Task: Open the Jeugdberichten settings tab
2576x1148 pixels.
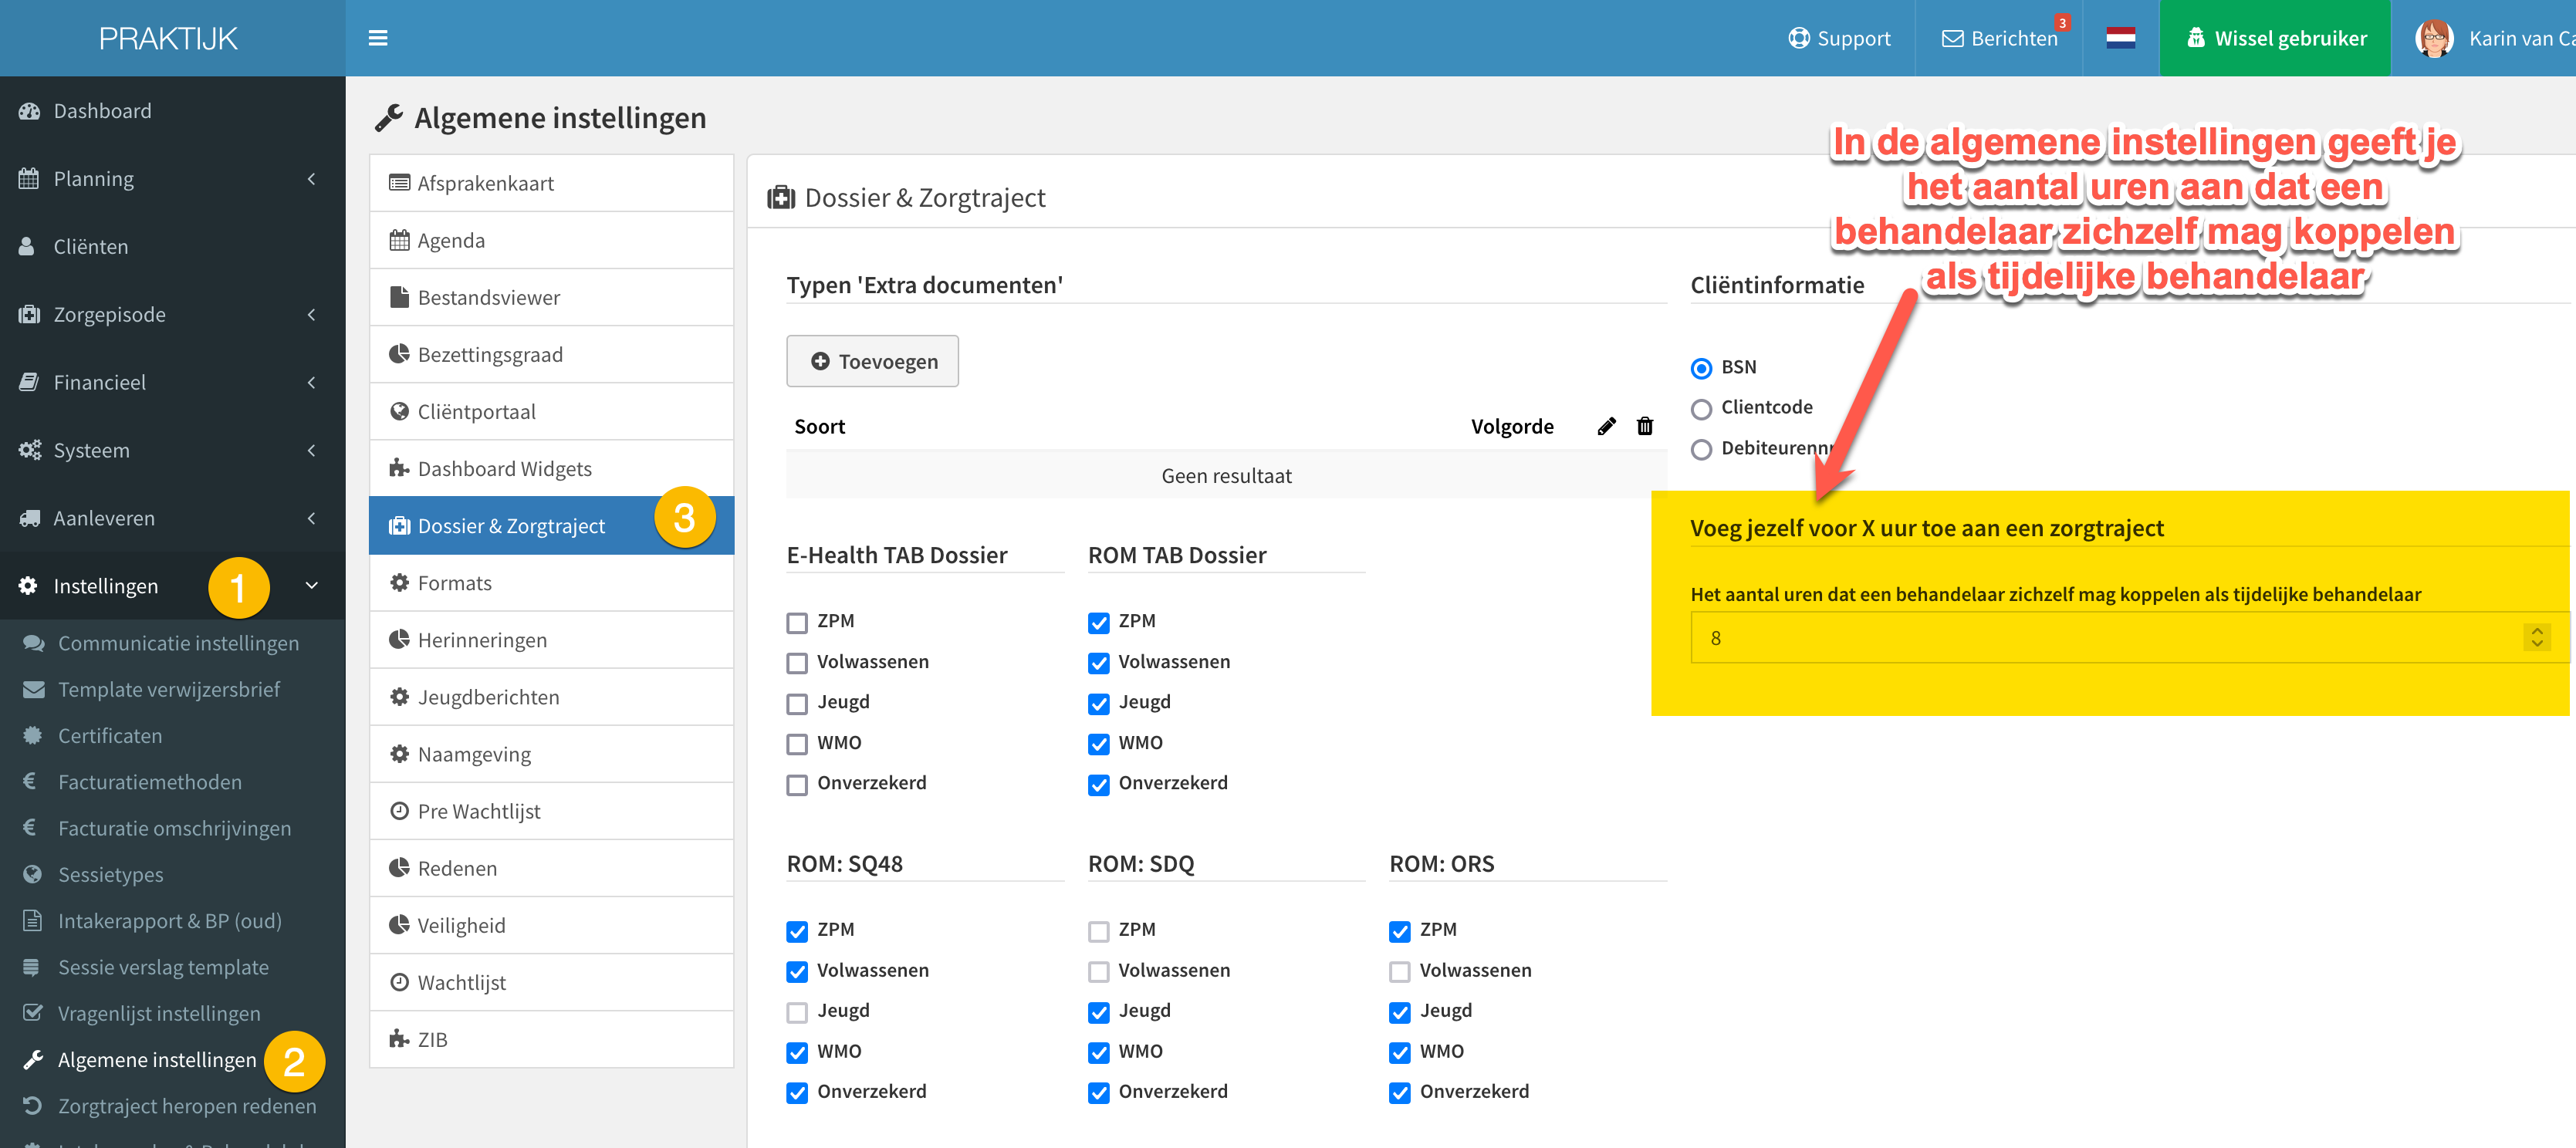Action: [551, 697]
